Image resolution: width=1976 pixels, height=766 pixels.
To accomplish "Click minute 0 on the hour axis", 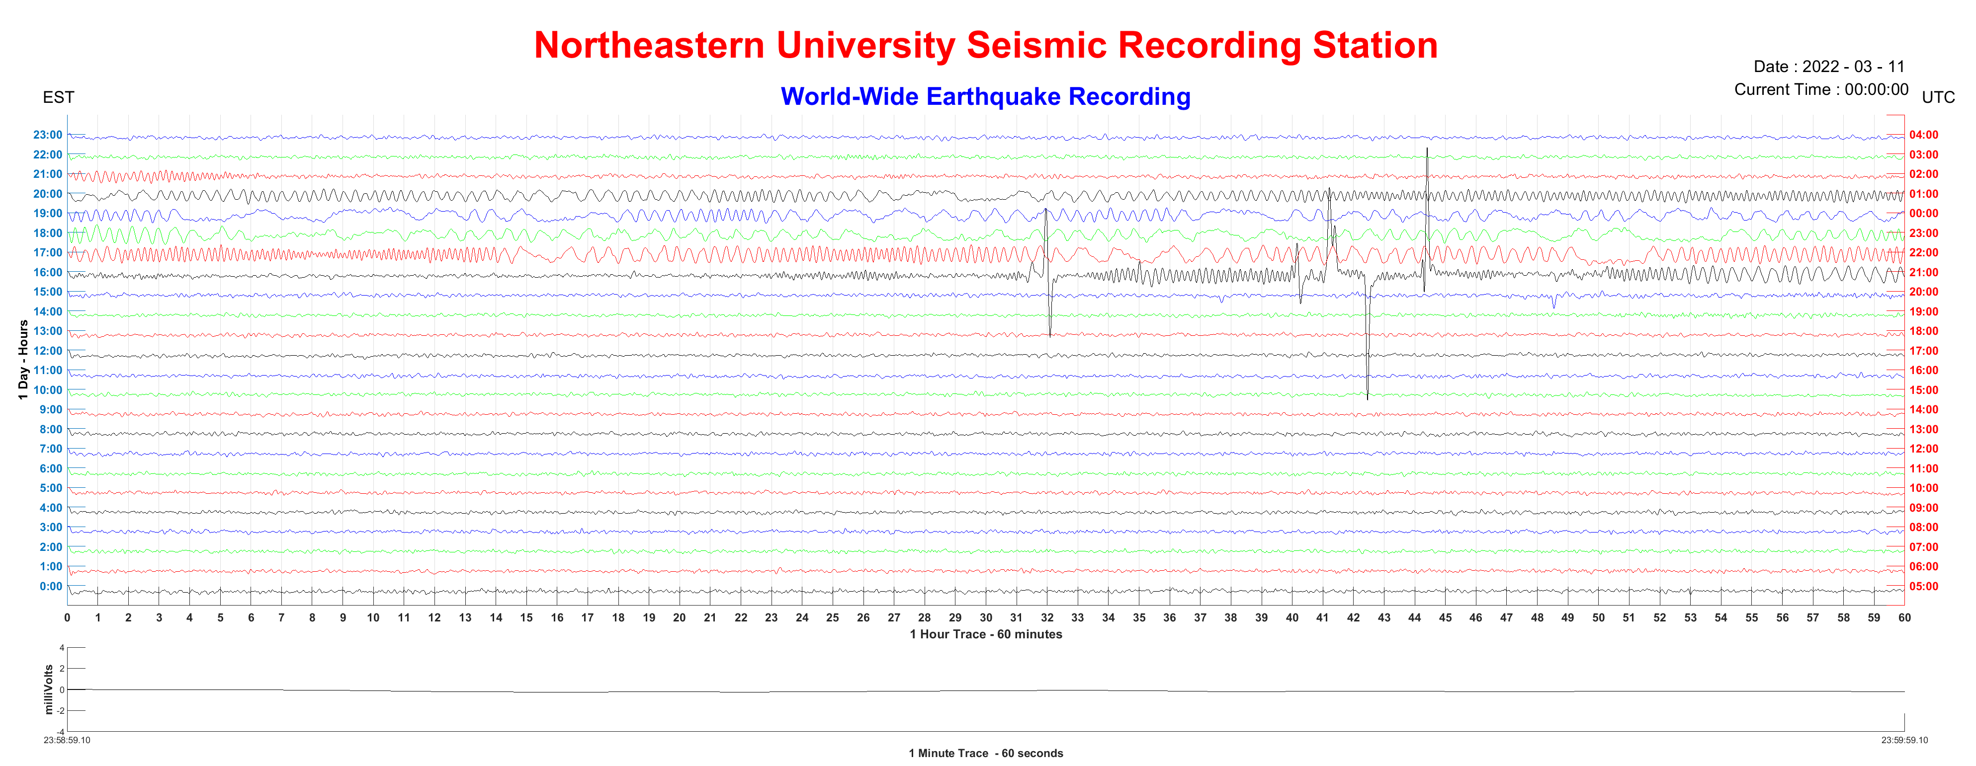I will pos(68,618).
